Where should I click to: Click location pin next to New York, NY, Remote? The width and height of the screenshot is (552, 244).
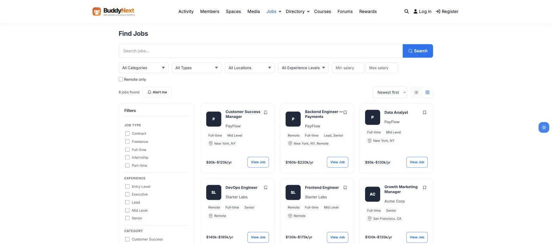pos(290,144)
